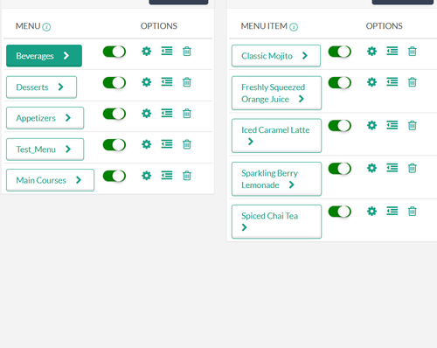Open settings gear for Test_Menu
Image resolution: width=437 pixels, height=348 pixels.
point(146,144)
